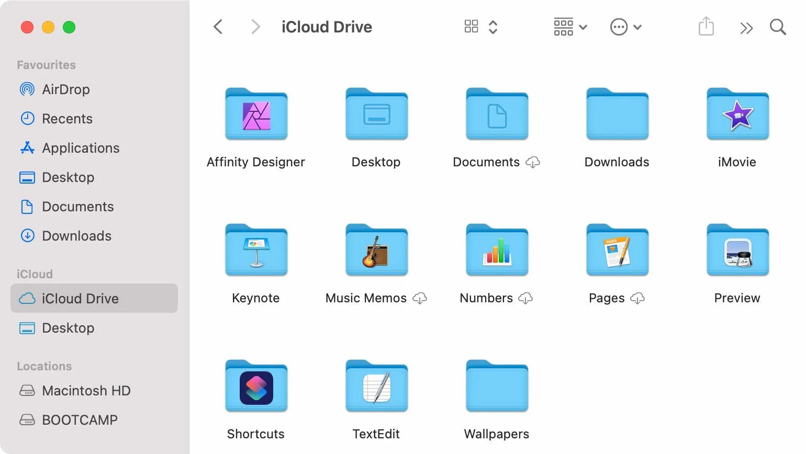Click cloud download icon beside Pages

point(637,299)
